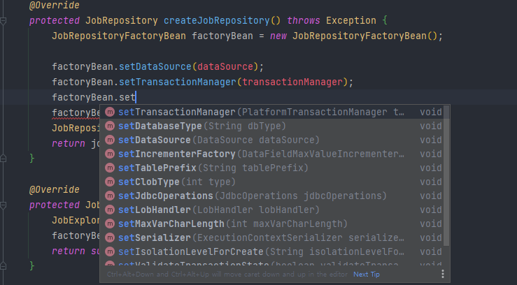
Task: Collapse the createJobRepository method fold marker
Action: (3, 22)
